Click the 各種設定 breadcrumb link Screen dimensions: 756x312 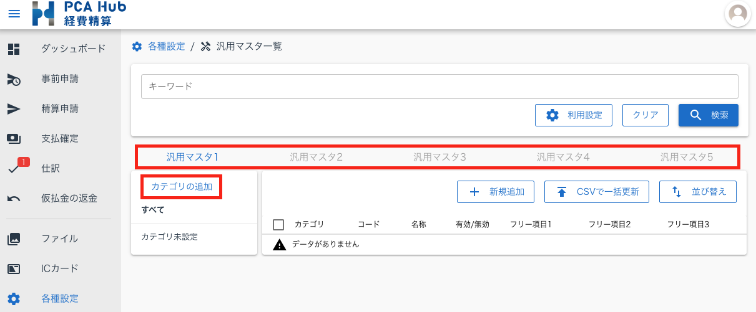pos(166,47)
